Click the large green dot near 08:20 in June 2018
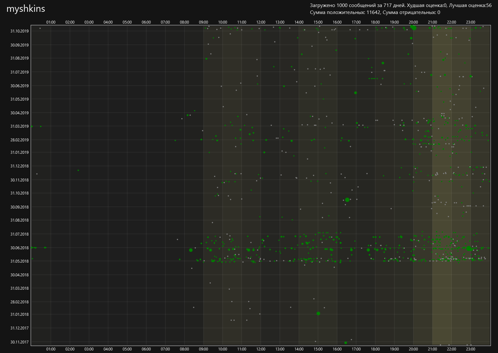498x353 pixels. point(191,250)
